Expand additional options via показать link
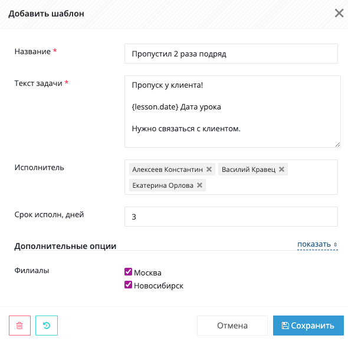 (x=314, y=244)
